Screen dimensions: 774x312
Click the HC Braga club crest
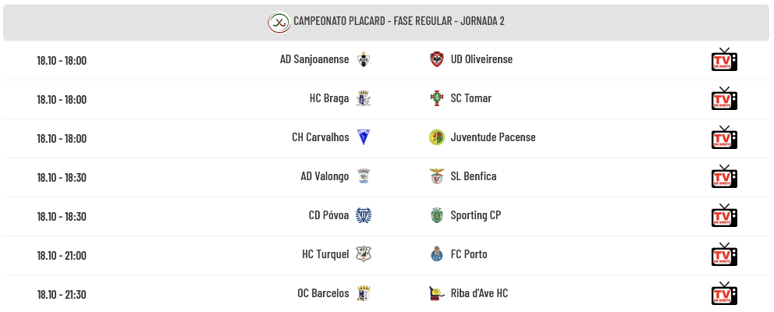pyautogui.click(x=363, y=98)
